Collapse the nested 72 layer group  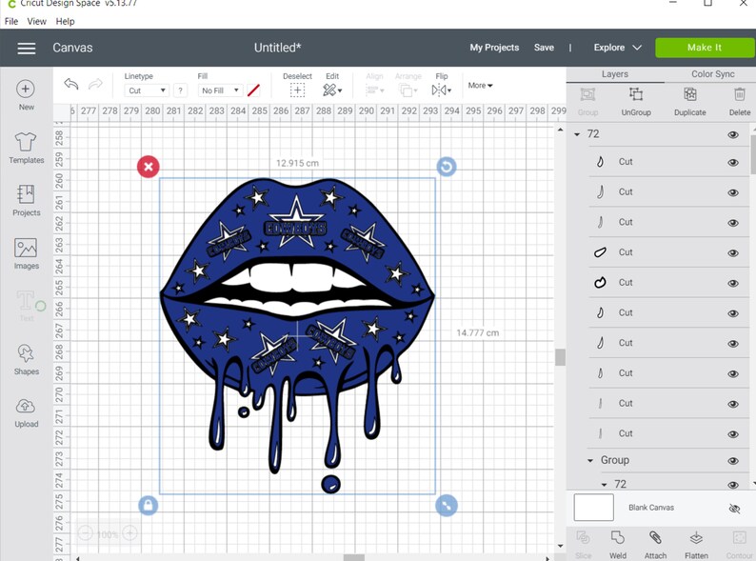(x=604, y=484)
